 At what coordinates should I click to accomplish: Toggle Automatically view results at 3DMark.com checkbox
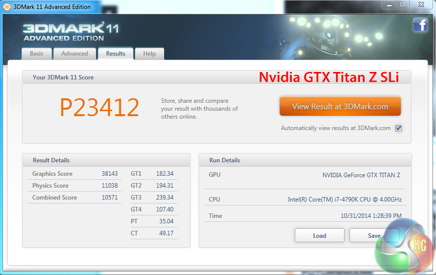click(398, 128)
